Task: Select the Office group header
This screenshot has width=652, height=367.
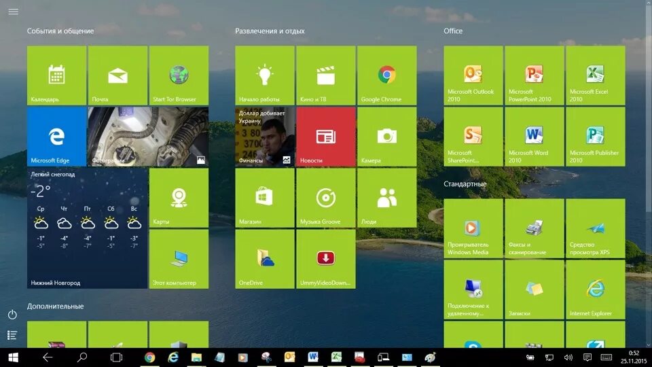Action: 453,31
